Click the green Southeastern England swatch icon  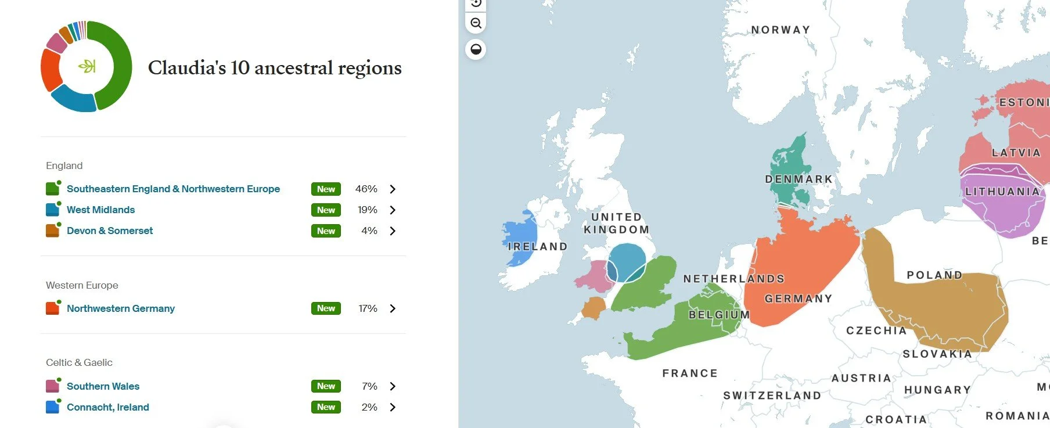53,188
